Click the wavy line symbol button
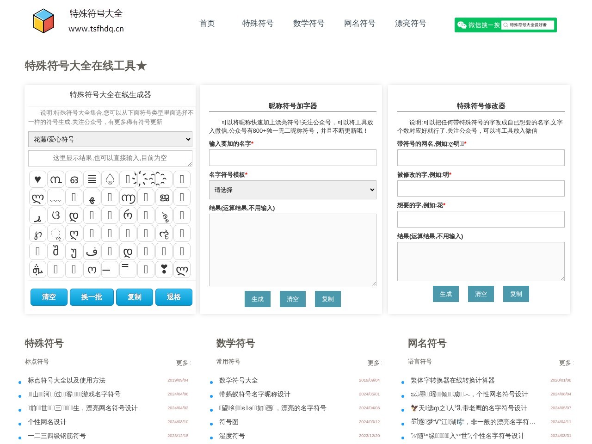Screen dimensions: 592x444 (55, 197)
